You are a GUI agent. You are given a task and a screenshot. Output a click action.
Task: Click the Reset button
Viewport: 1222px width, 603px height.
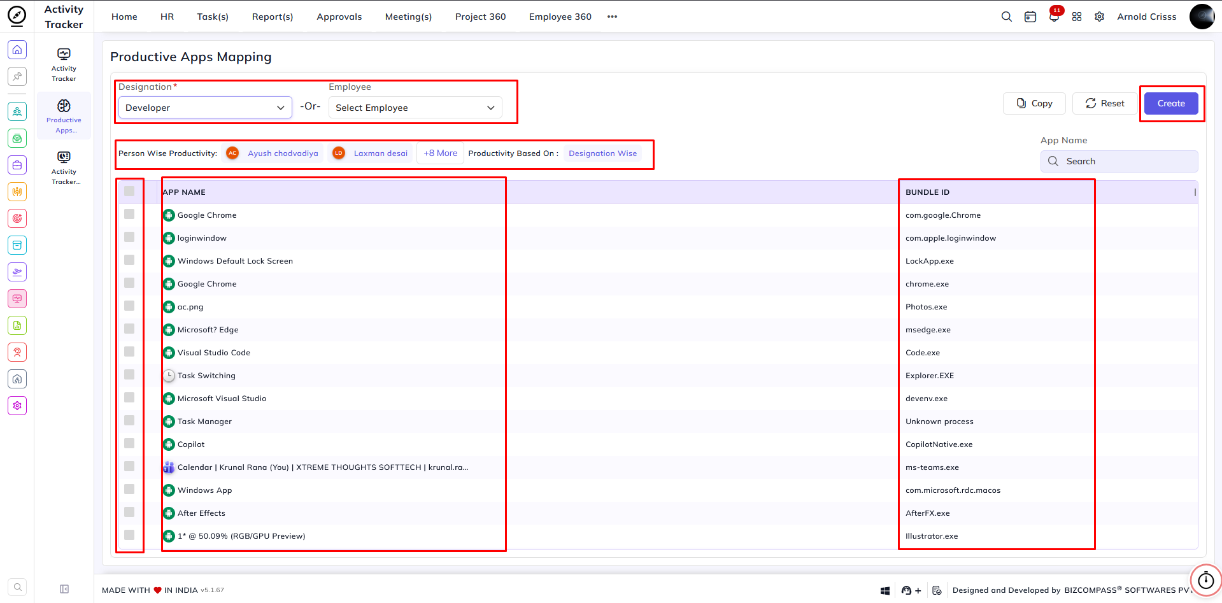click(1105, 103)
